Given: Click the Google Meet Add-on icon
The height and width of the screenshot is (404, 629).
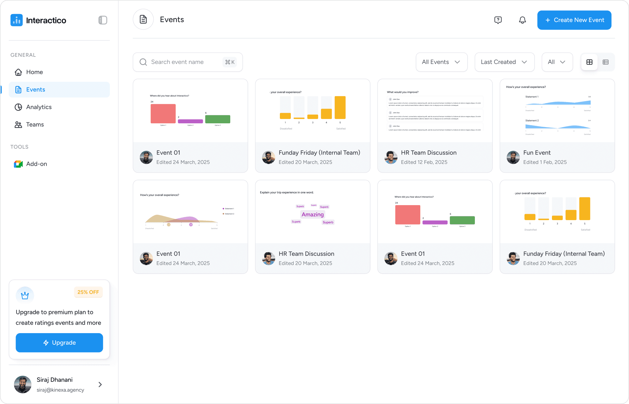Looking at the screenshot, I should 18,164.
